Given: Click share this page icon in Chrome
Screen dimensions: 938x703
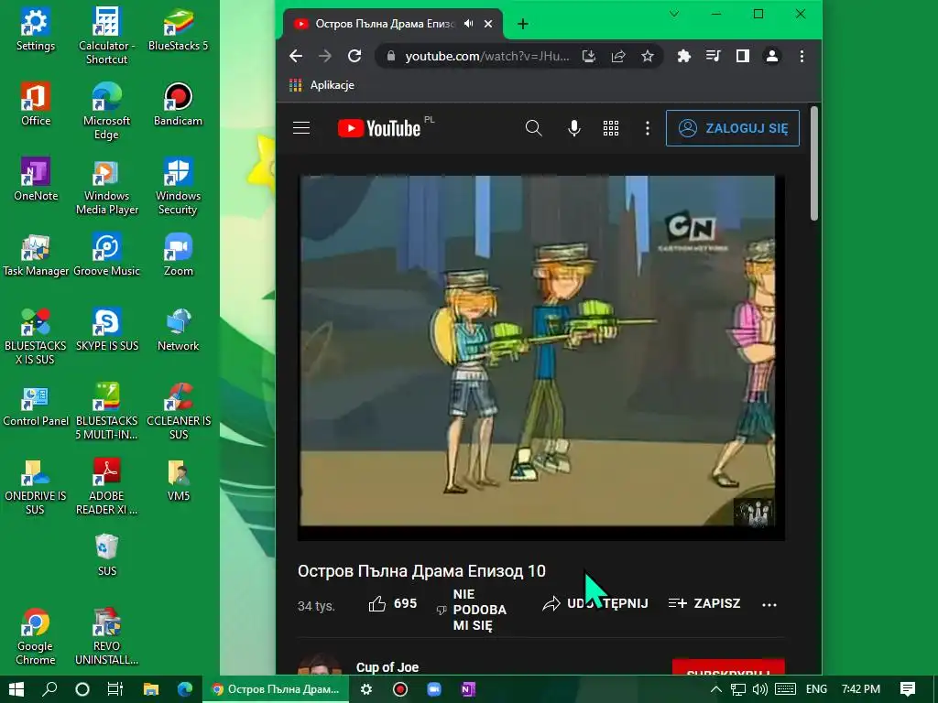Looking at the screenshot, I should point(618,56).
